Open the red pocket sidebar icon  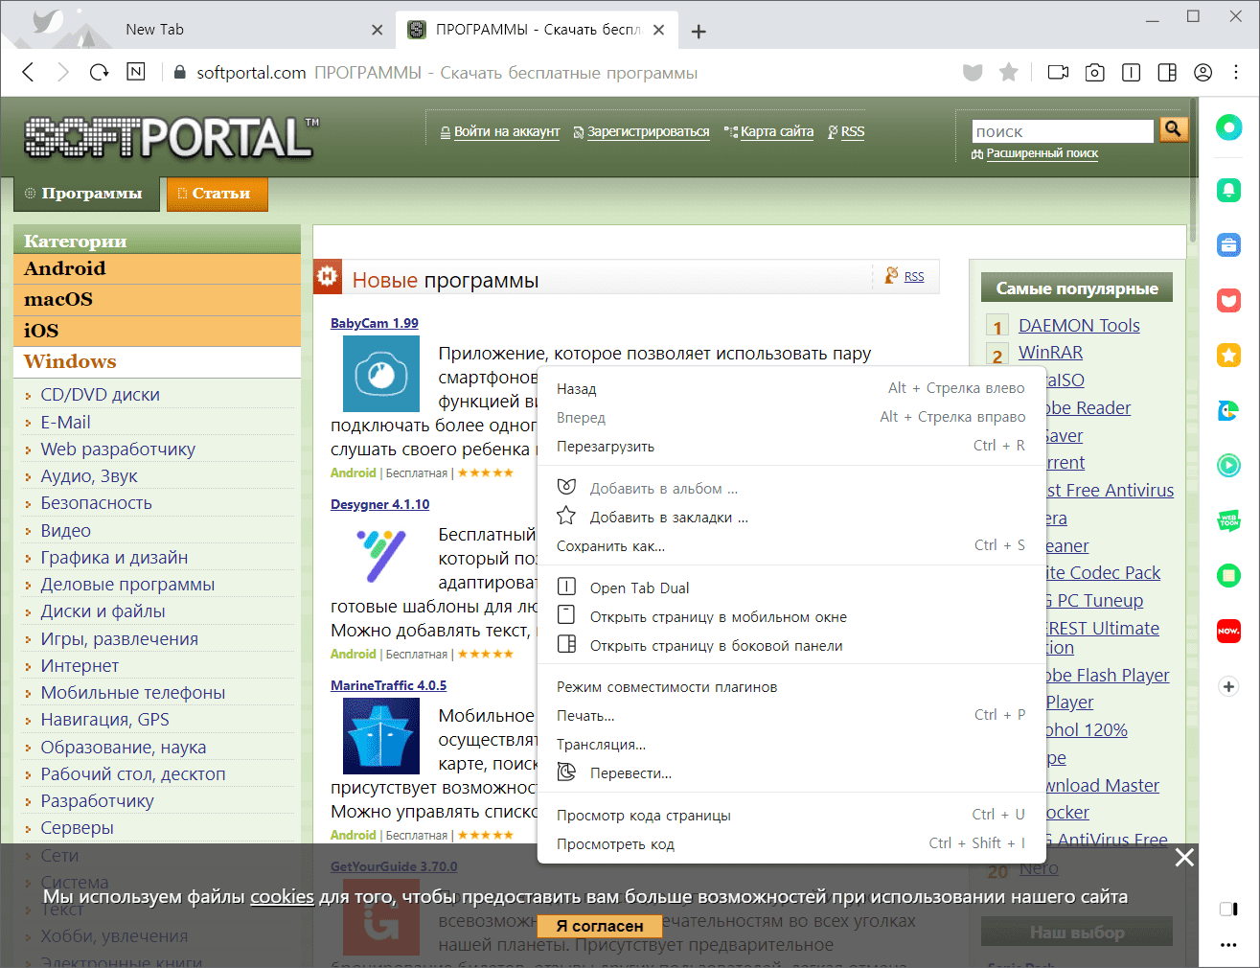(x=1228, y=301)
